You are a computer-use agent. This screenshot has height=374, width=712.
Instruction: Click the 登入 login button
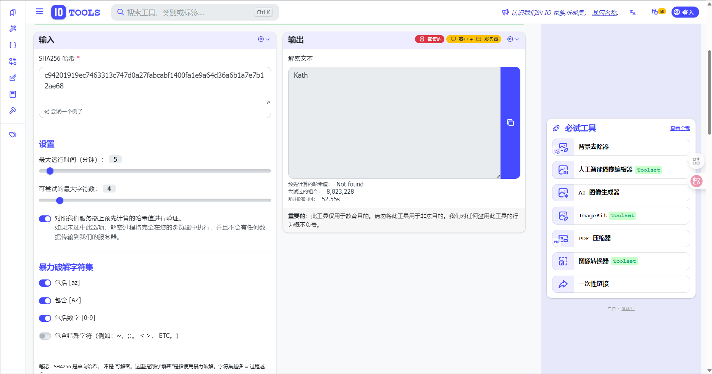click(x=685, y=12)
